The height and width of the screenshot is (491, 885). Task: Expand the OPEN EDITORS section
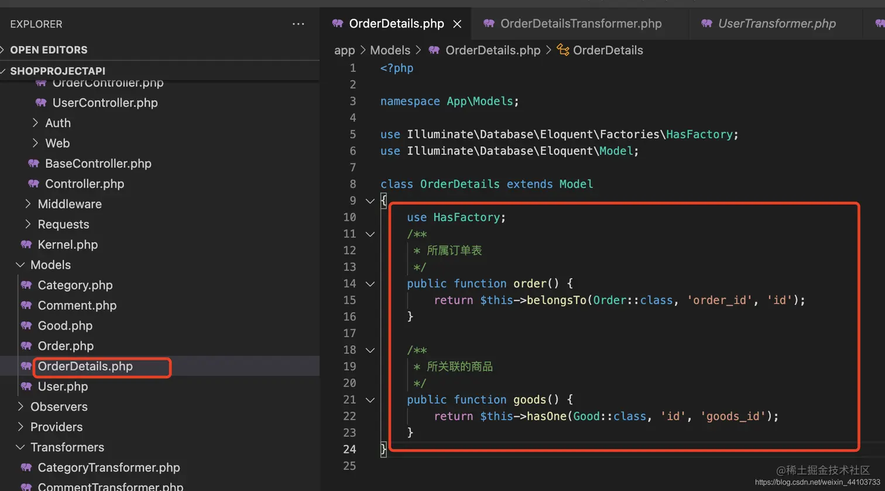(x=49, y=50)
